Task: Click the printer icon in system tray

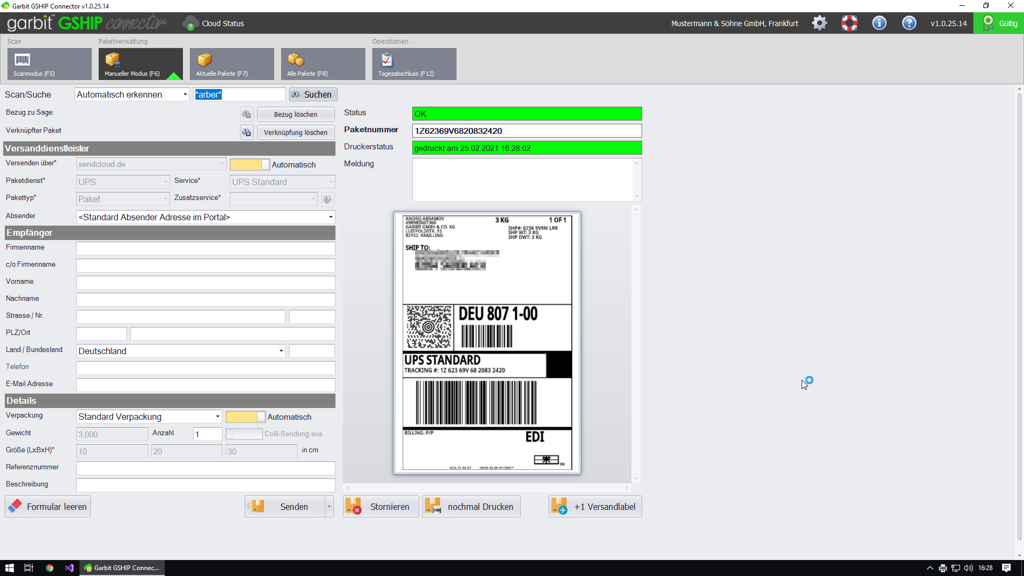Action: point(943,568)
